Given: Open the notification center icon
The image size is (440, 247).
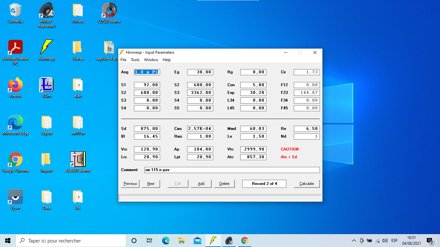Looking at the screenshot, I should click(430, 241).
